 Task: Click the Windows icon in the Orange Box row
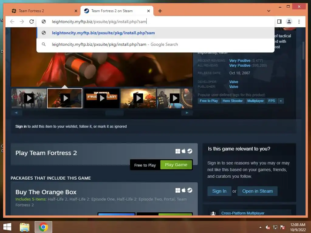pos(178,191)
